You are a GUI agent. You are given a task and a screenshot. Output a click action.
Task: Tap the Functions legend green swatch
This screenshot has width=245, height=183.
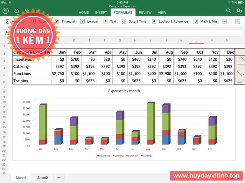[x=127, y=155]
